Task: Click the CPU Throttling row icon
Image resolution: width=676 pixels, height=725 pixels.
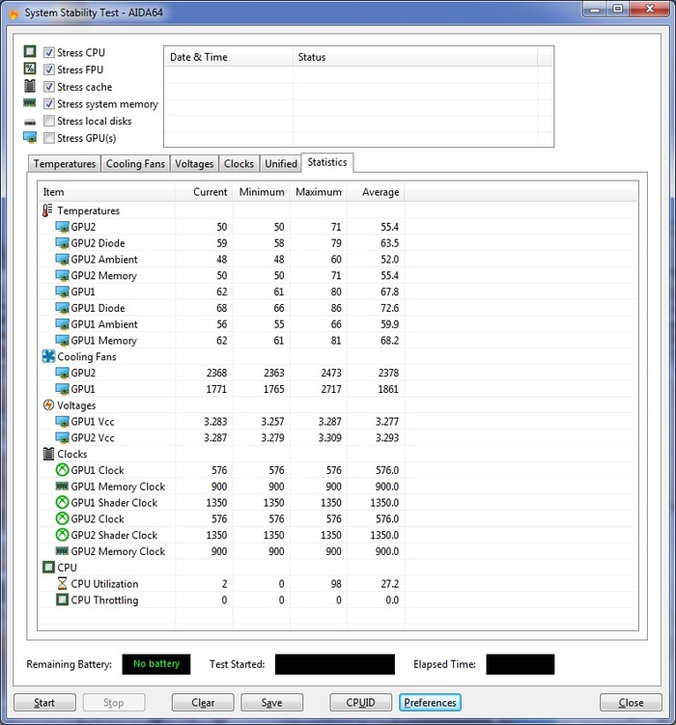Action: point(62,600)
